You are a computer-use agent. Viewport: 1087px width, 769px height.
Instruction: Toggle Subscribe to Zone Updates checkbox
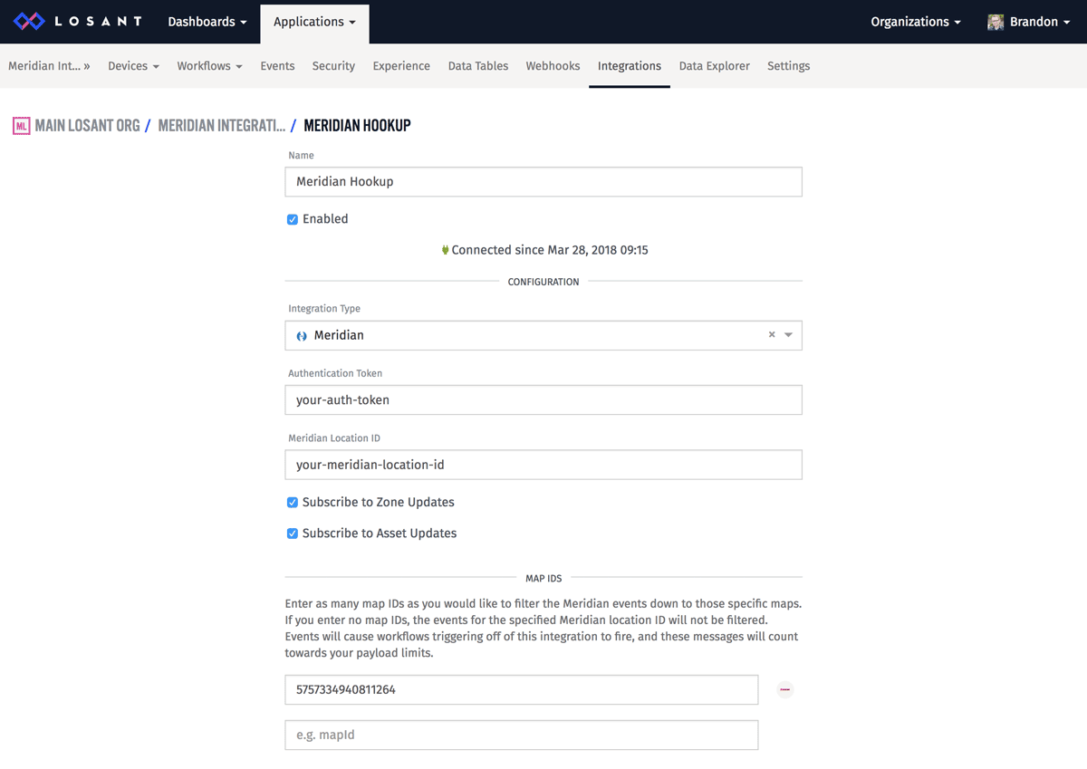click(293, 503)
